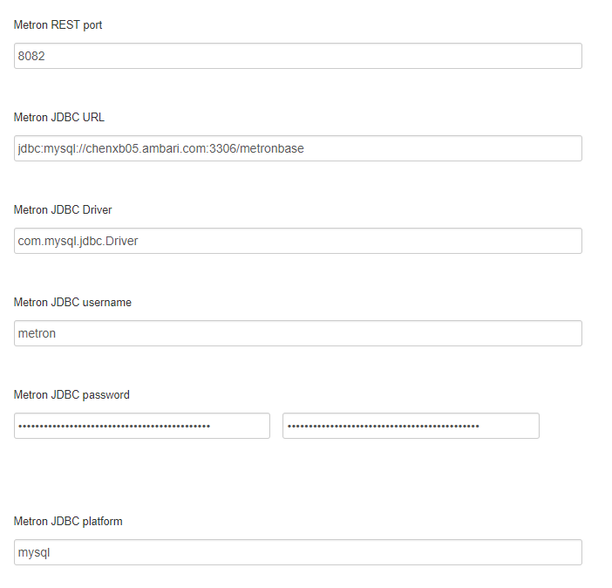Click the password confirmation field on the right
The height and width of the screenshot is (588, 612).
coord(510,426)
